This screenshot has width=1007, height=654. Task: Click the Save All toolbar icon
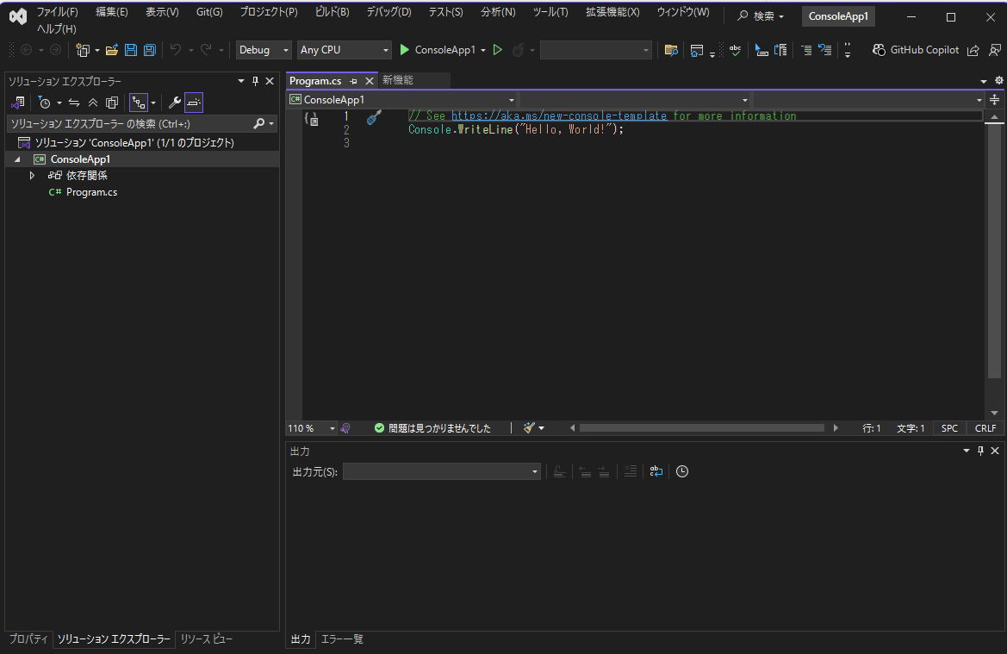tap(149, 50)
